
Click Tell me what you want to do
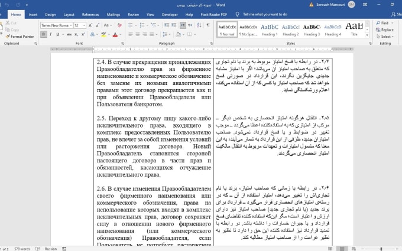[265, 14]
